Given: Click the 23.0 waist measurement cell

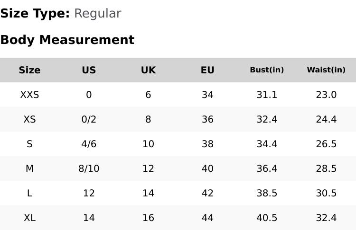Looking at the screenshot, I should (326, 95).
